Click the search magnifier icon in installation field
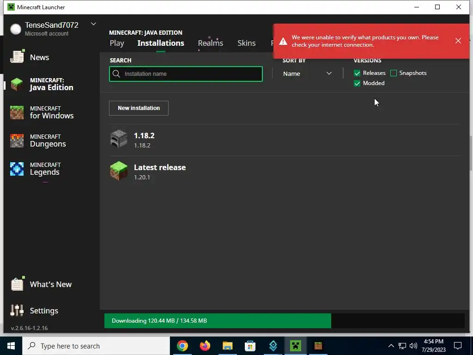 (x=116, y=73)
